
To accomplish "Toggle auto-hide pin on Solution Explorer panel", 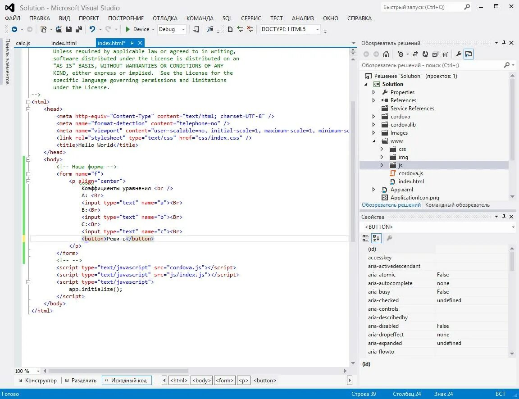I will click(x=504, y=43).
